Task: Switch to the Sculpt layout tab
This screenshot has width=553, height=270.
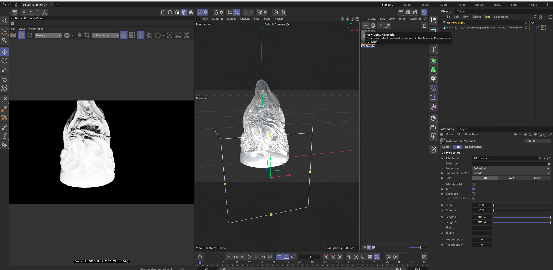Action: 425,5
